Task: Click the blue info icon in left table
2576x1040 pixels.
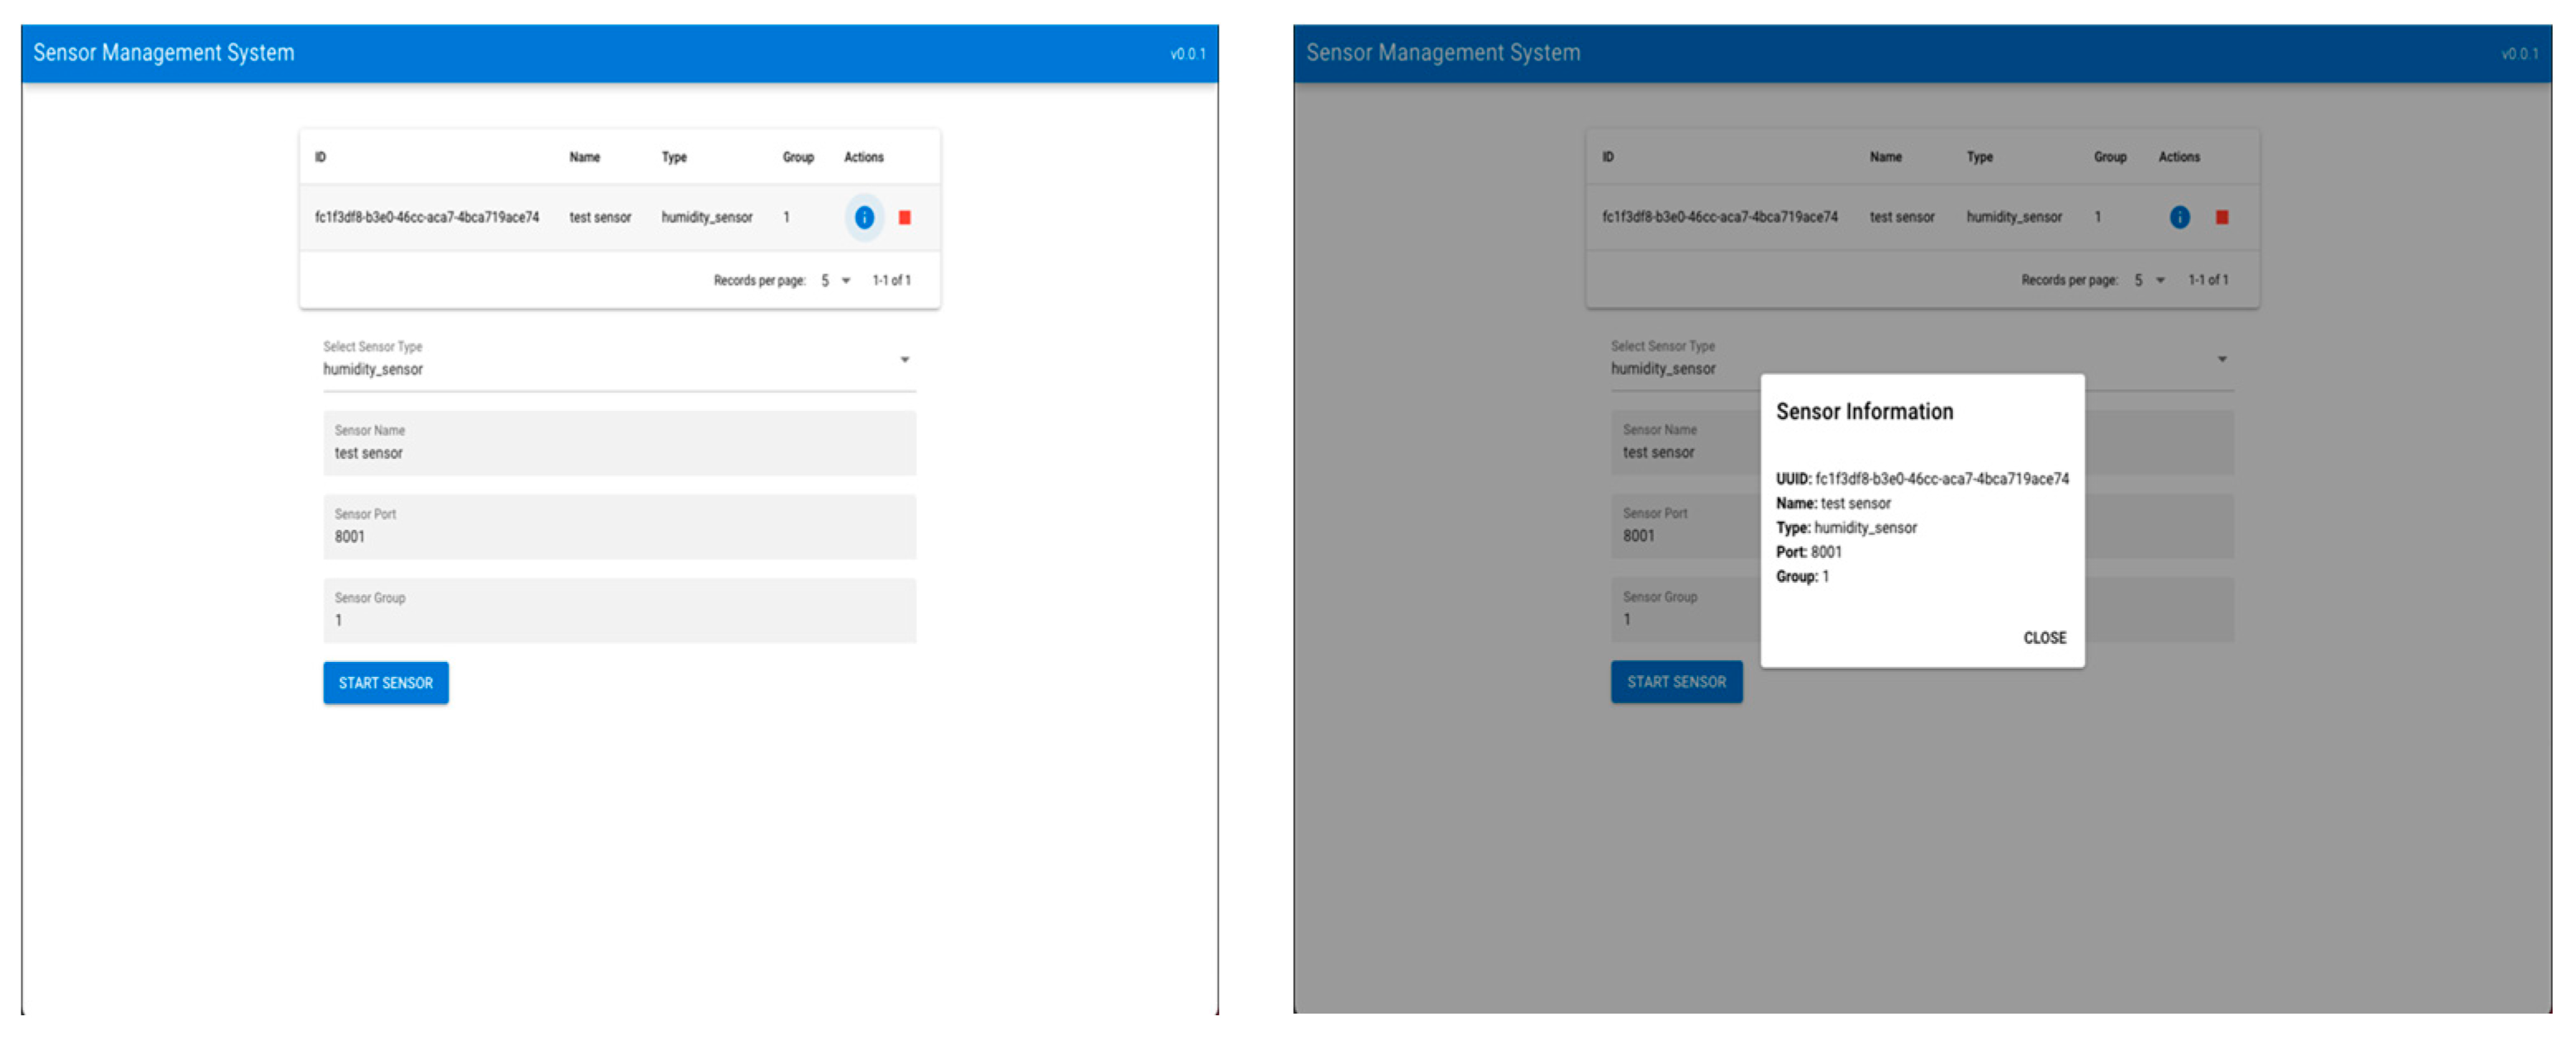Action: 864,217
